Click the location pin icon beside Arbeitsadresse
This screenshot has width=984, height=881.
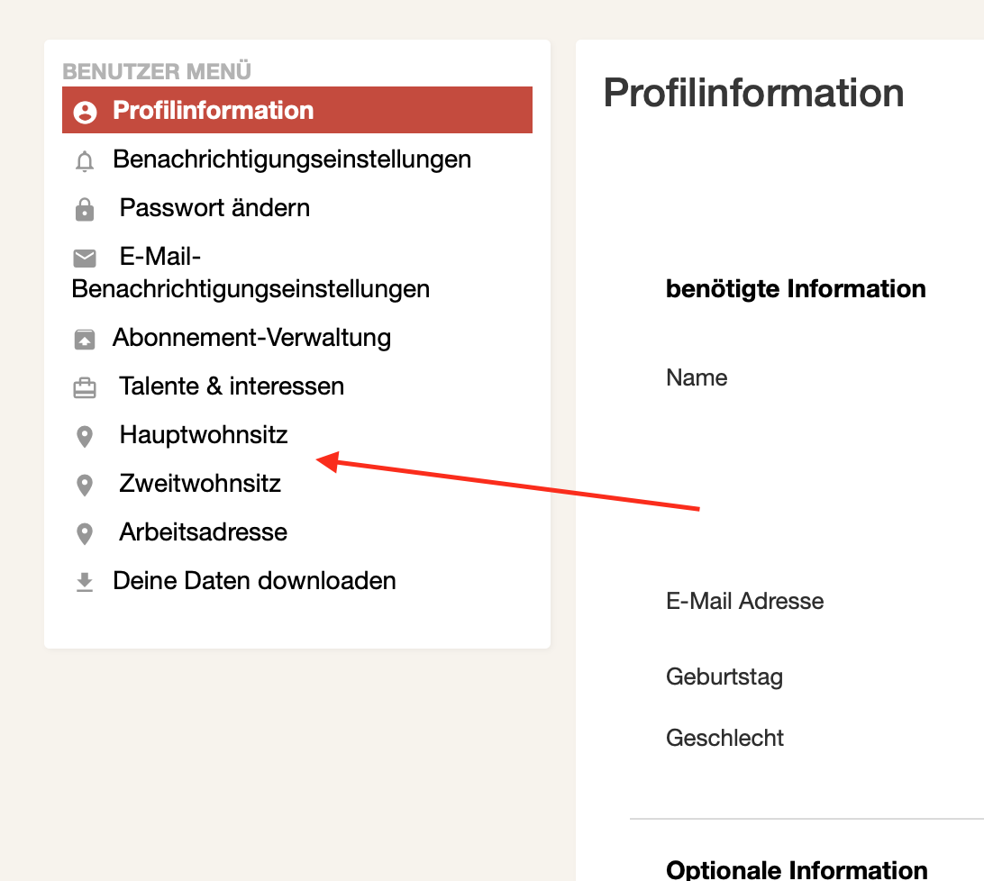point(85,534)
